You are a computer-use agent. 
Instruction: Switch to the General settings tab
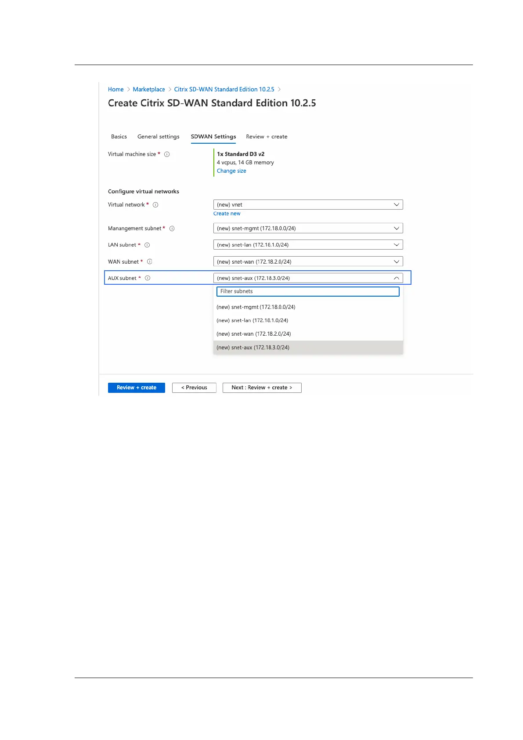tap(159, 137)
